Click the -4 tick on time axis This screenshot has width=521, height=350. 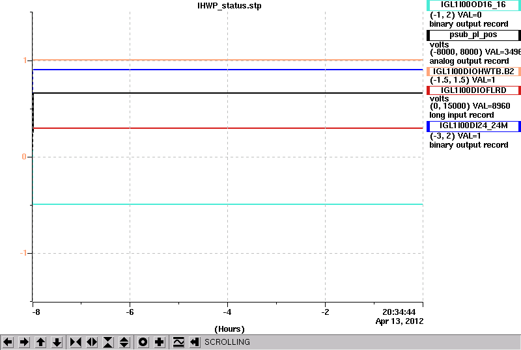(x=227, y=312)
